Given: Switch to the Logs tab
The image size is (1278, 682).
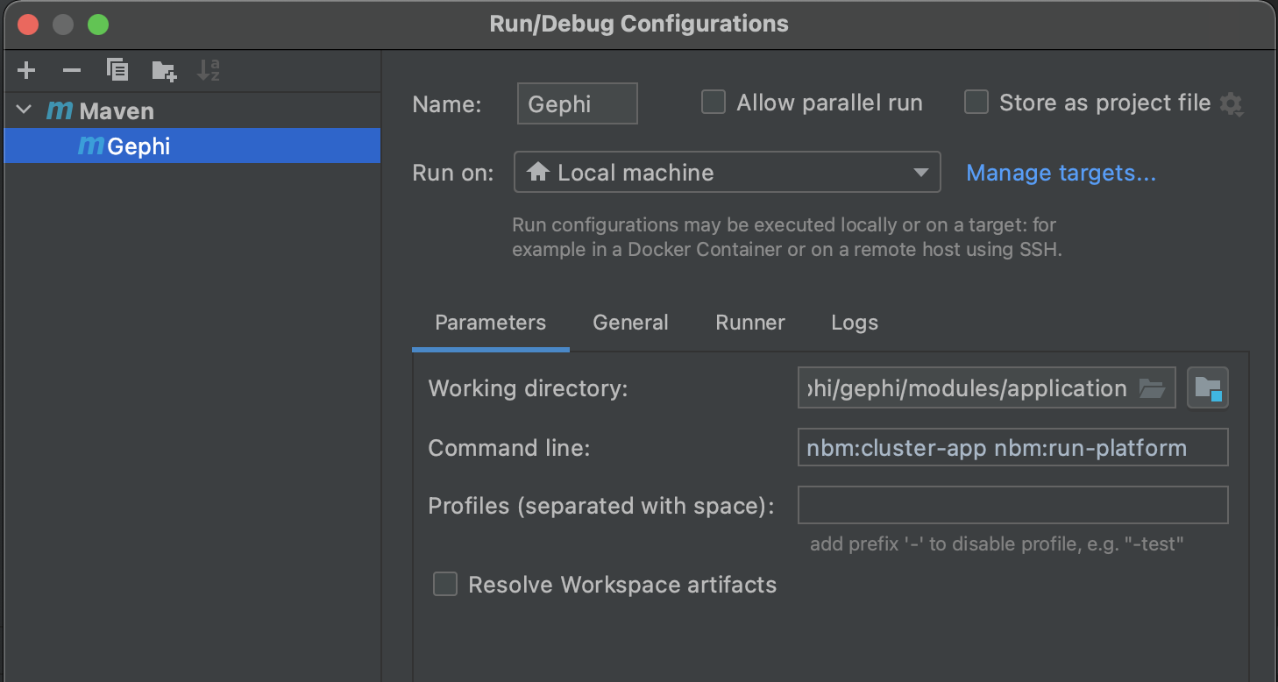Looking at the screenshot, I should click(x=855, y=323).
